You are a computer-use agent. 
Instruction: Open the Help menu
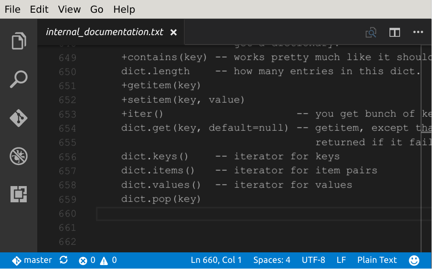tap(124, 9)
